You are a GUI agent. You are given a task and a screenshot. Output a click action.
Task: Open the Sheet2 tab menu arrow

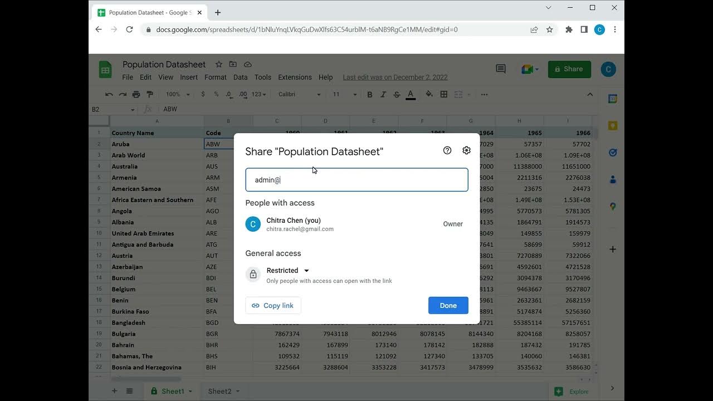click(x=237, y=392)
